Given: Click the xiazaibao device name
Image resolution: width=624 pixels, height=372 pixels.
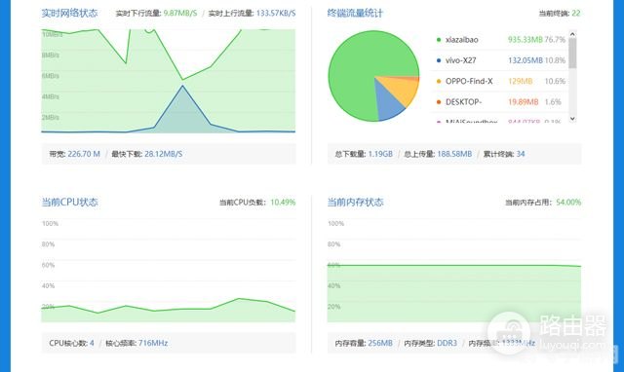Looking at the screenshot, I should [461, 40].
